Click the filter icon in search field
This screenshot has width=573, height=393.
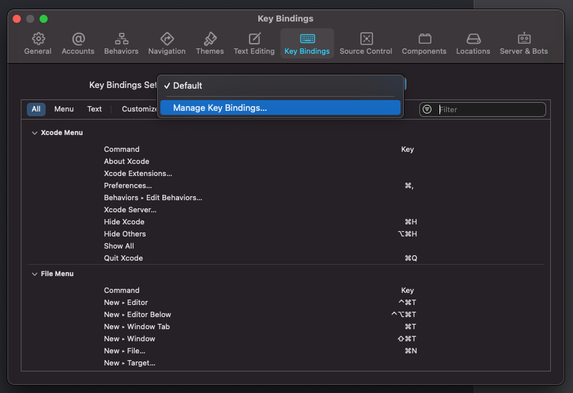coord(427,109)
